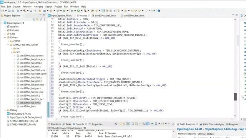
Task: Expand the Includes tree node
Action: coord(5,30)
